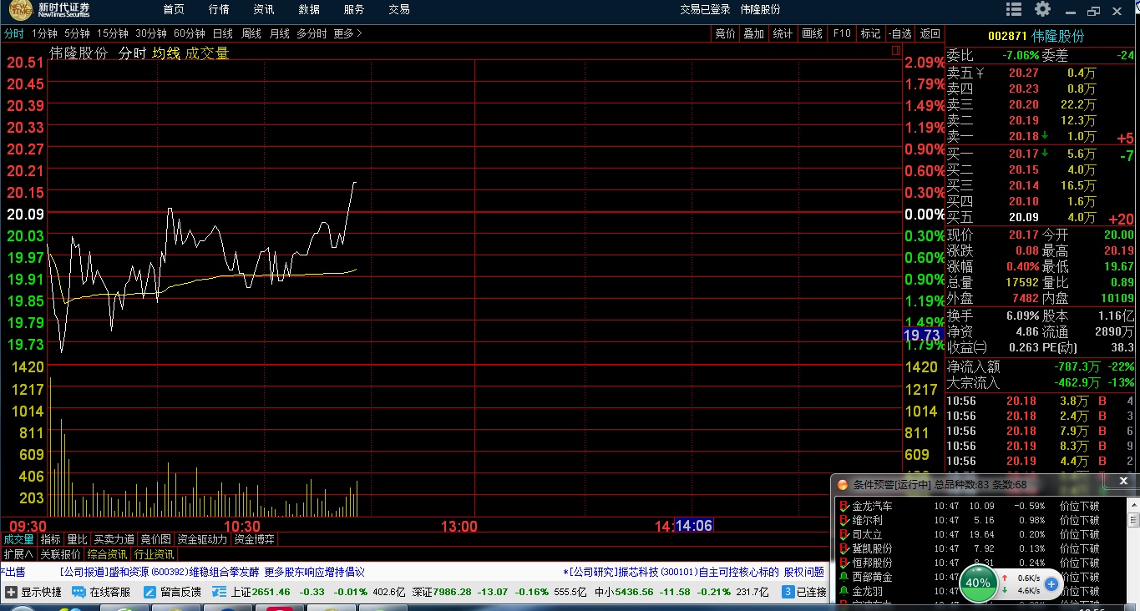Click the blue plus speed widget button

click(1051, 584)
